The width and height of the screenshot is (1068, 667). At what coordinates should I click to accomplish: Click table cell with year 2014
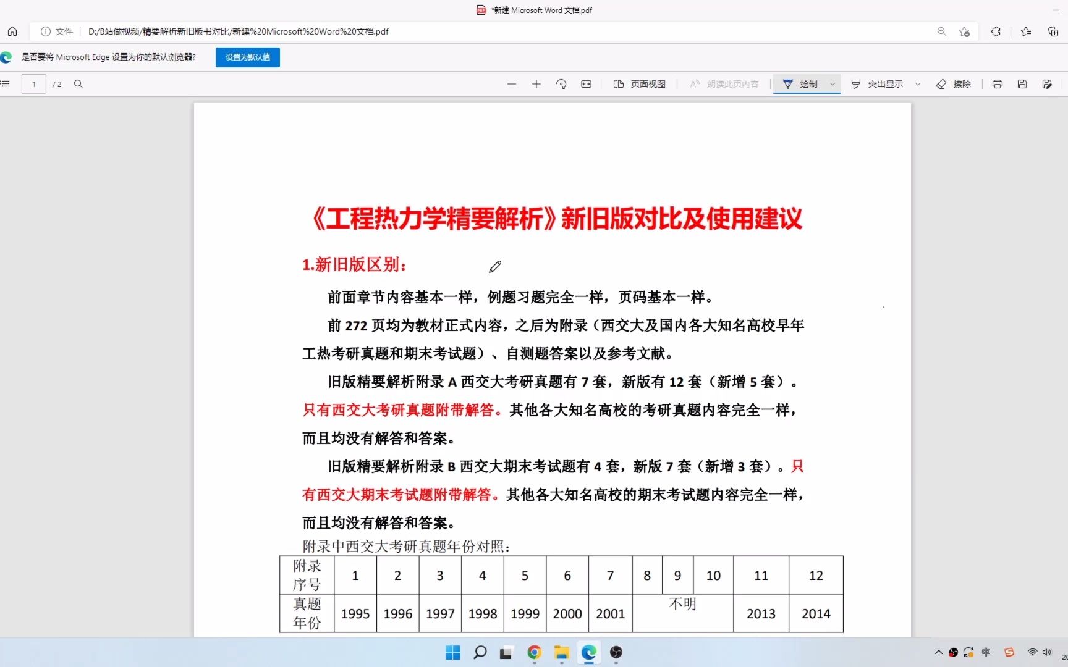[x=816, y=613]
